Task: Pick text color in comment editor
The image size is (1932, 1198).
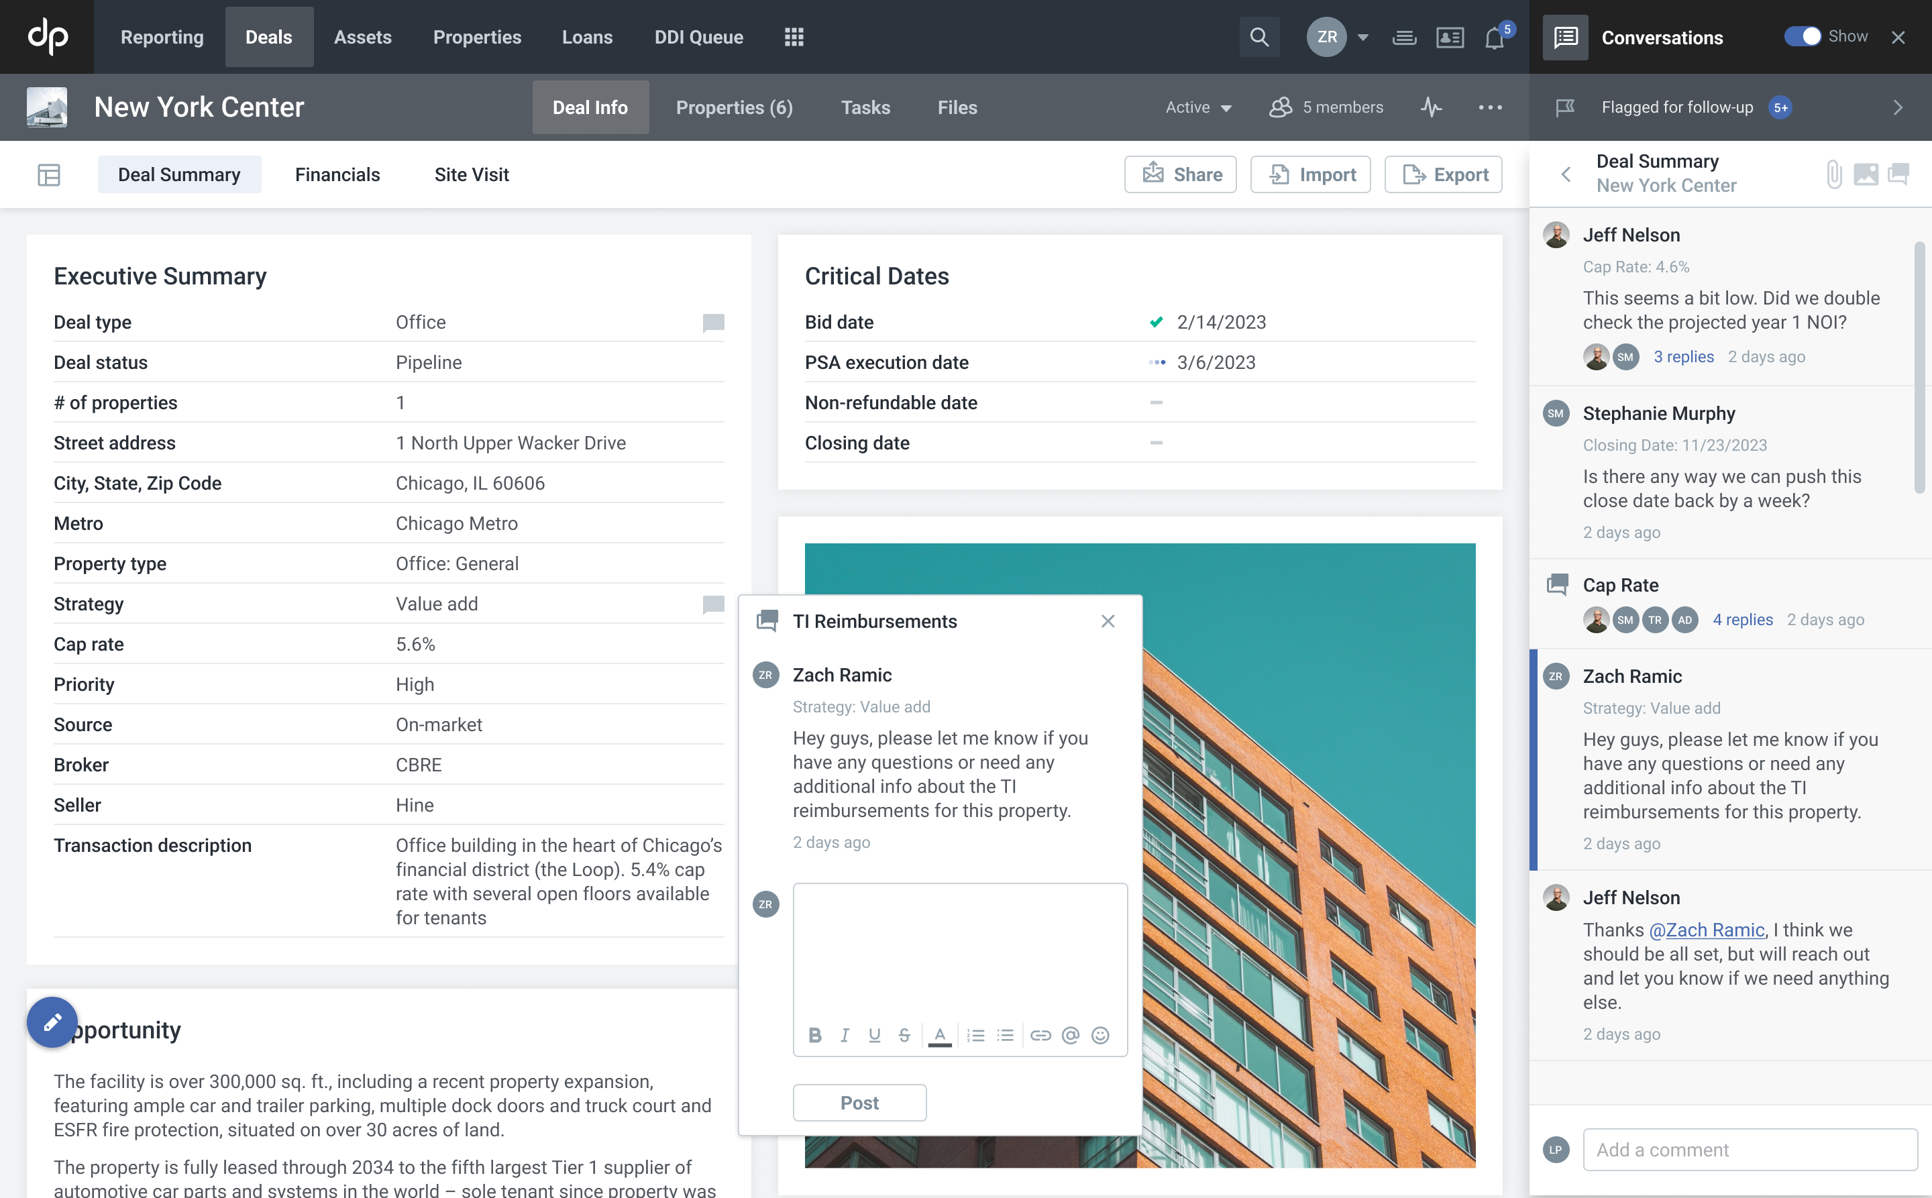Action: (x=940, y=1036)
